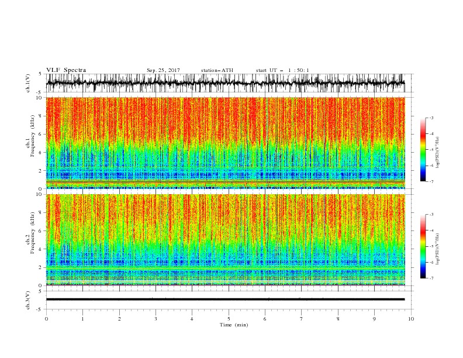Click time axis tick label "5"
The height and width of the screenshot is (358, 463).
229,319
